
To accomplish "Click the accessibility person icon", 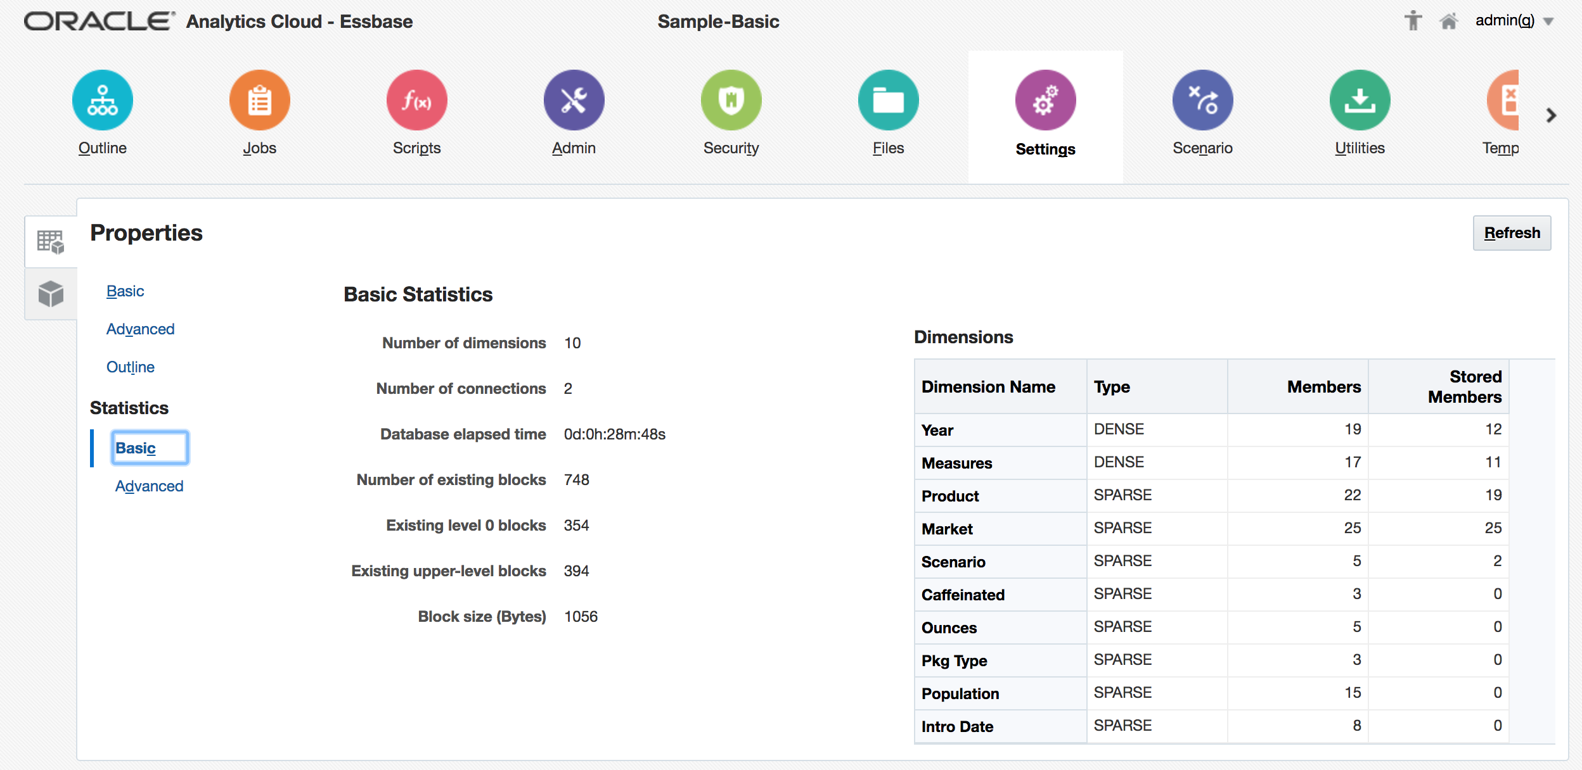I will click(1413, 21).
